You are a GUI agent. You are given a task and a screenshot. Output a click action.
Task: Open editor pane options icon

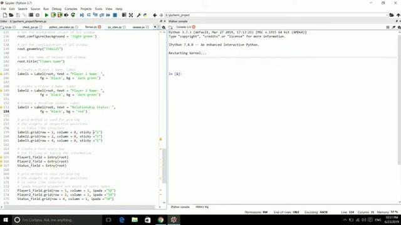pos(164,27)
